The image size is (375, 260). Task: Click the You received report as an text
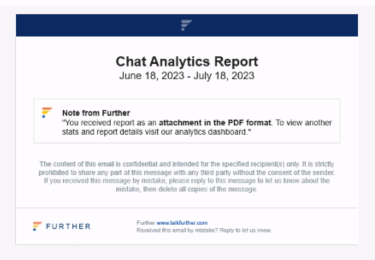coord(109,123)
